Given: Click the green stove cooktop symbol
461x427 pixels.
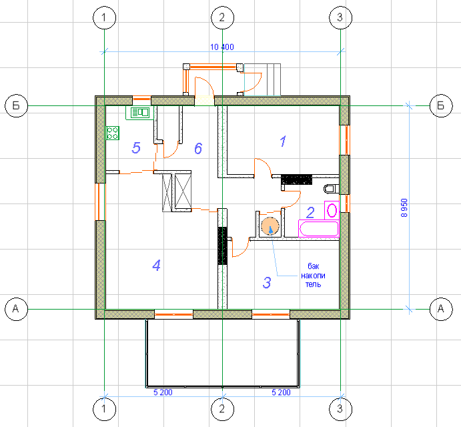Looking at the screenshot, I should tap(113, 133).
